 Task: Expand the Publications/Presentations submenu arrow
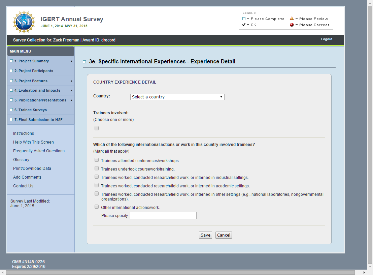point(71,100)
